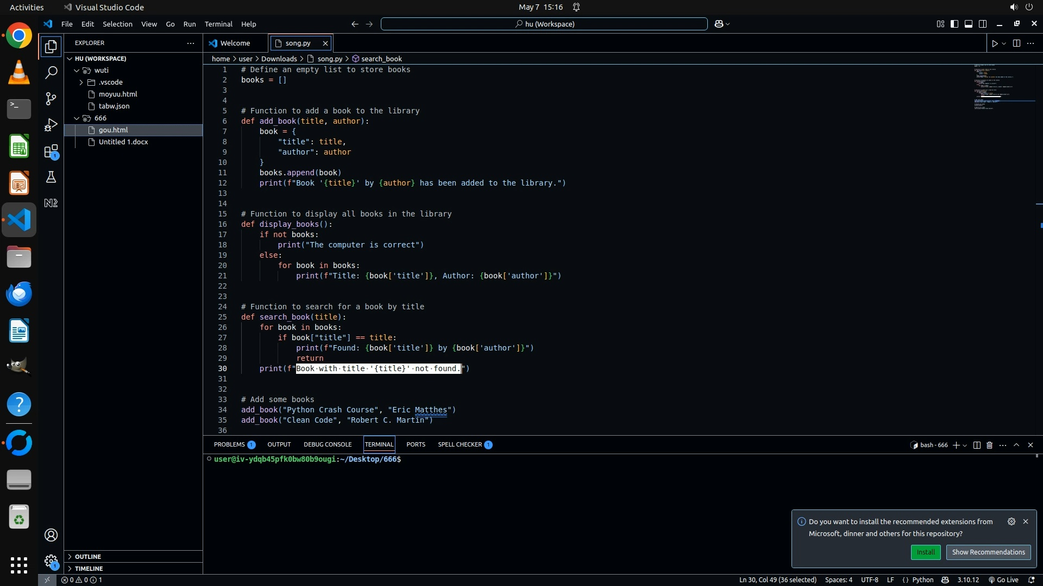This screenshot has width=1043, height=586.
Task: Open the Testing flask view
Action: (51, 177)
